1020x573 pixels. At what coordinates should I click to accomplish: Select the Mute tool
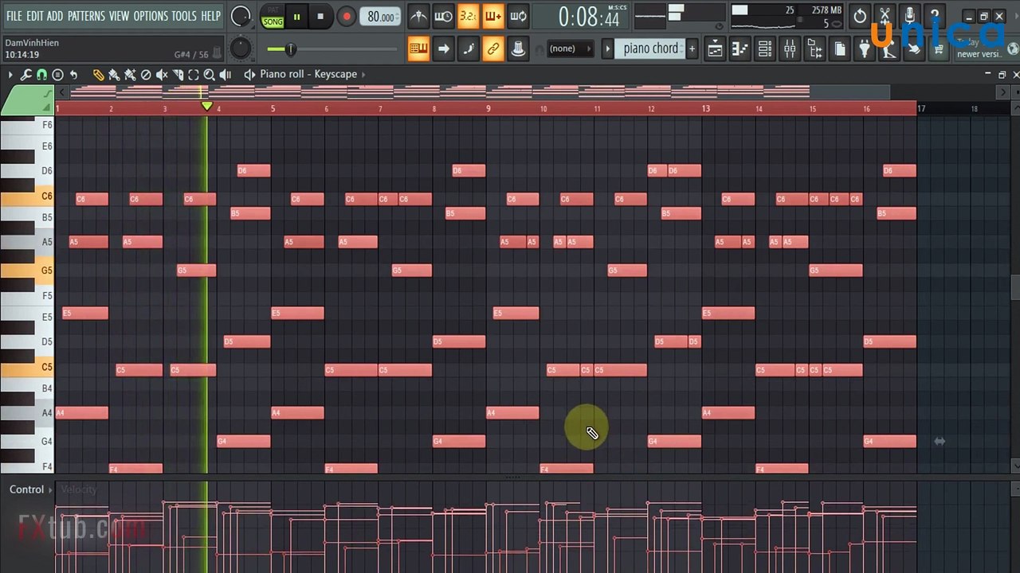(x=162, y=74)
